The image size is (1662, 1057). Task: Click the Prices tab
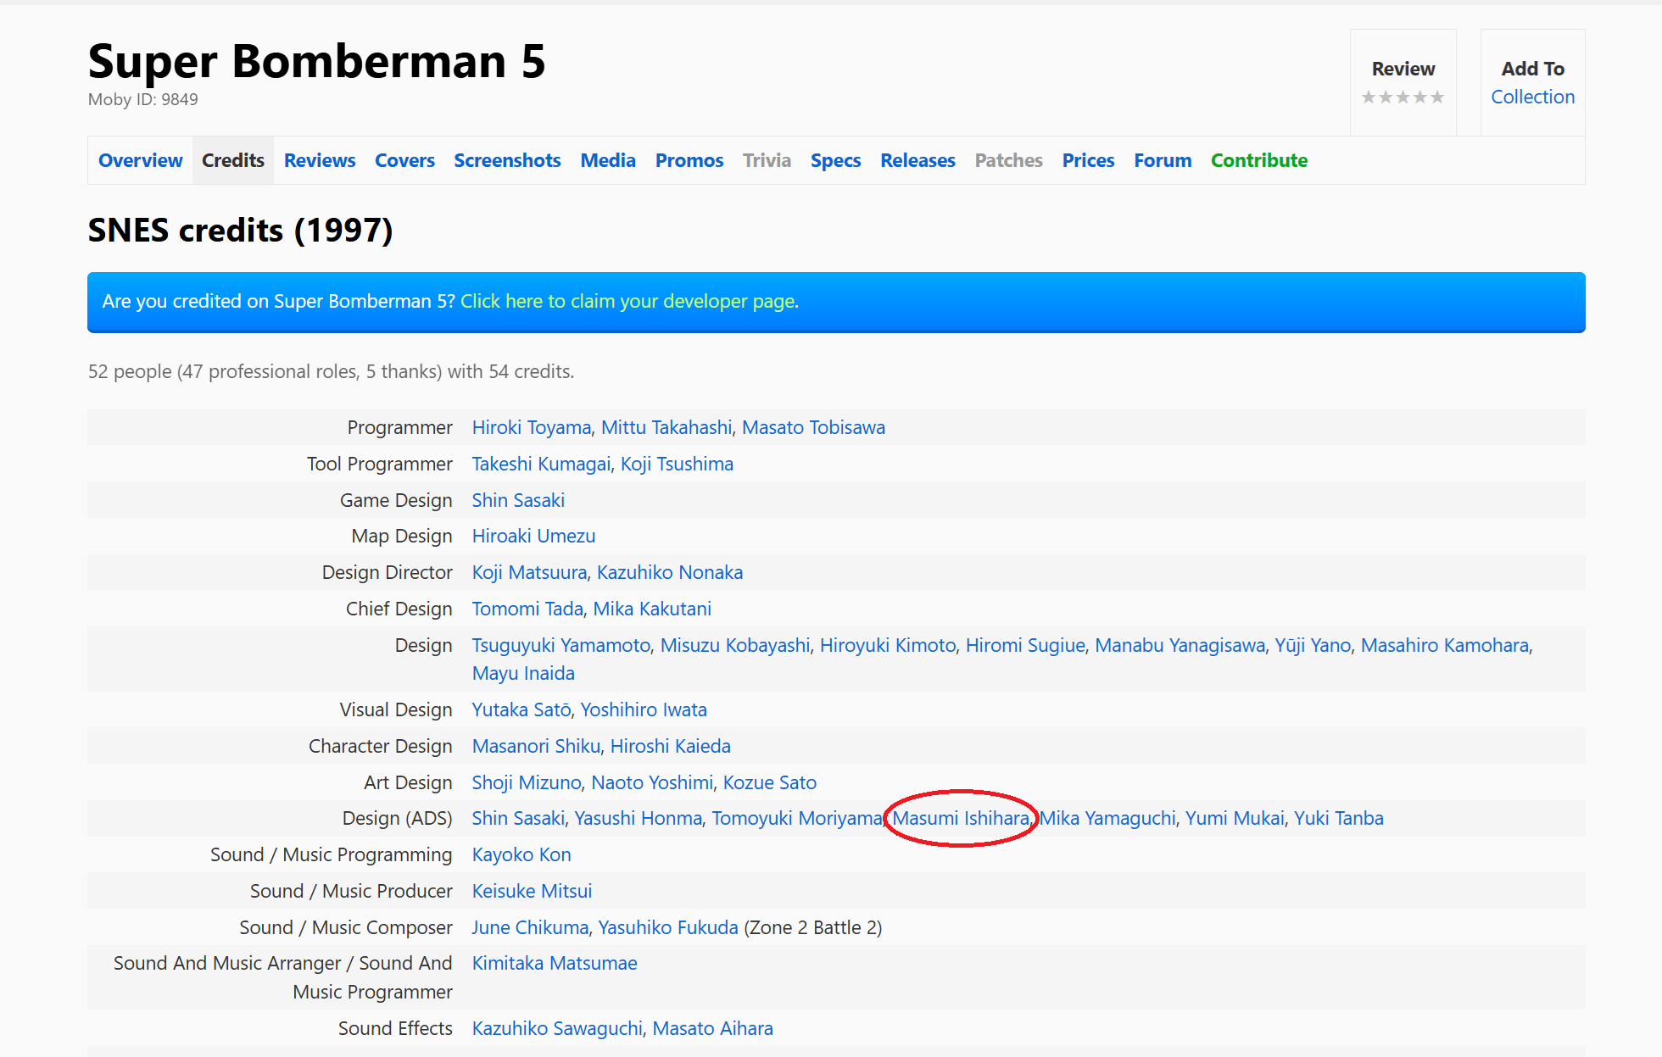tap(1088, 160)
